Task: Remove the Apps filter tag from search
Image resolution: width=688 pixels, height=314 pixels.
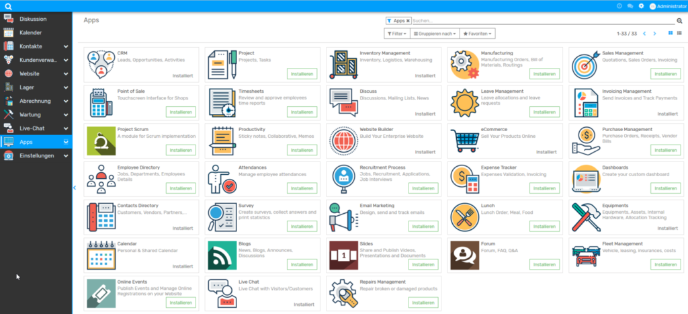Action: [x=408, y=21]
